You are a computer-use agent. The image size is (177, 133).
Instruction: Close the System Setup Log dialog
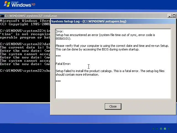tap(113, 106)
